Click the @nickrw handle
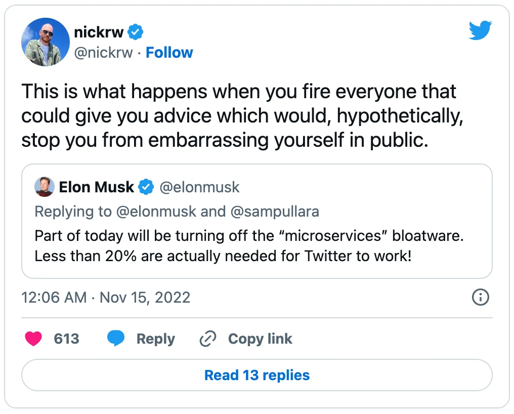Viewport: 514px width, 414px height. pyautogui.click(x=104, y=53)
